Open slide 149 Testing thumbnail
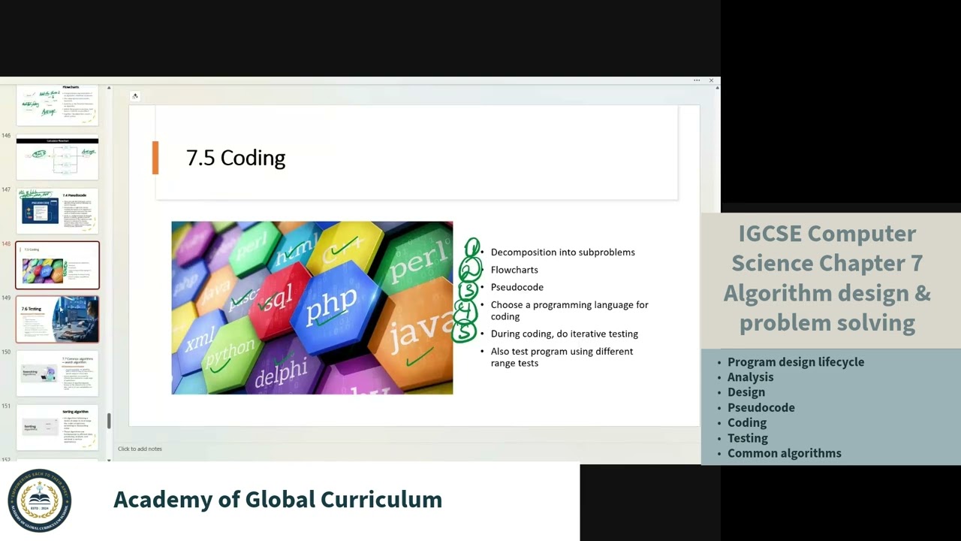 [58, 319]
